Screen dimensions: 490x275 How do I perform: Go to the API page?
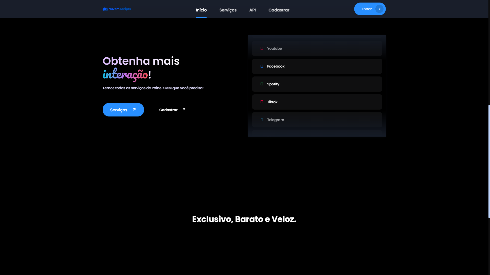252,10
